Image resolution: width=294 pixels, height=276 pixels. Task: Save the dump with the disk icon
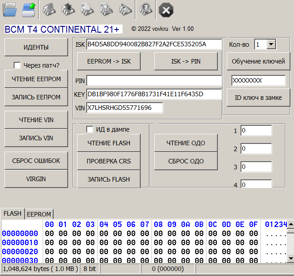(x=28, y=10)
